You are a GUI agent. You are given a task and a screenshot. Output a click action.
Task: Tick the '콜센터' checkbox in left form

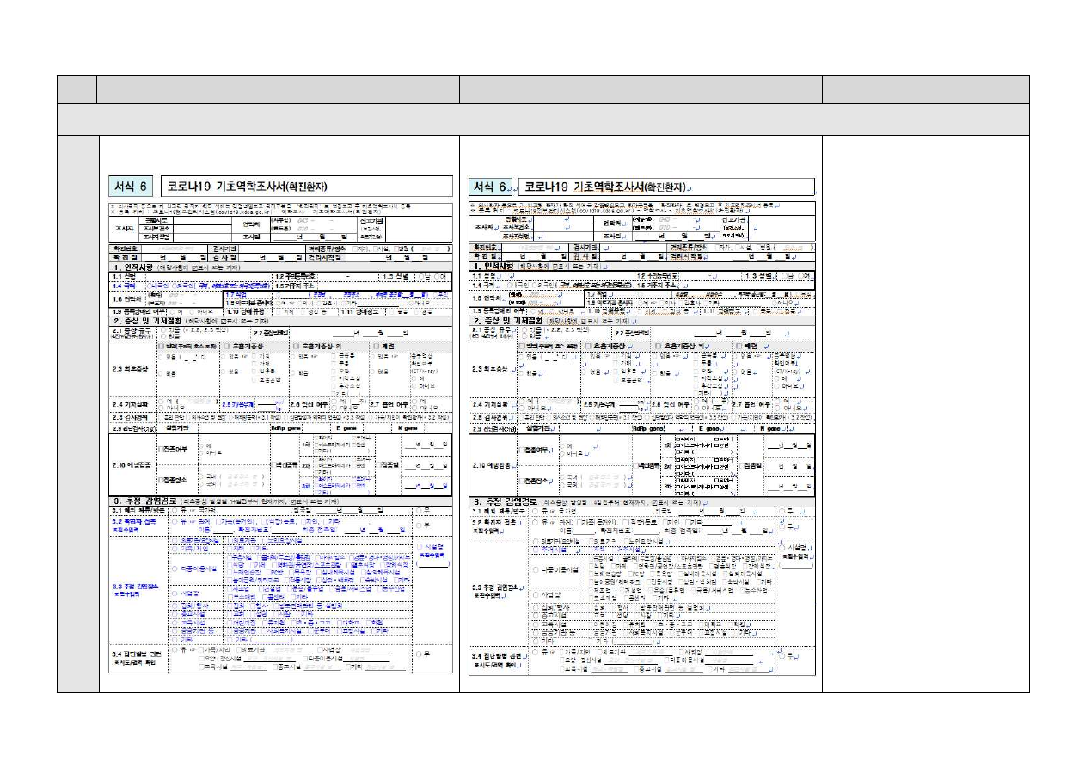pyautogui.click(x=264, y=597)
